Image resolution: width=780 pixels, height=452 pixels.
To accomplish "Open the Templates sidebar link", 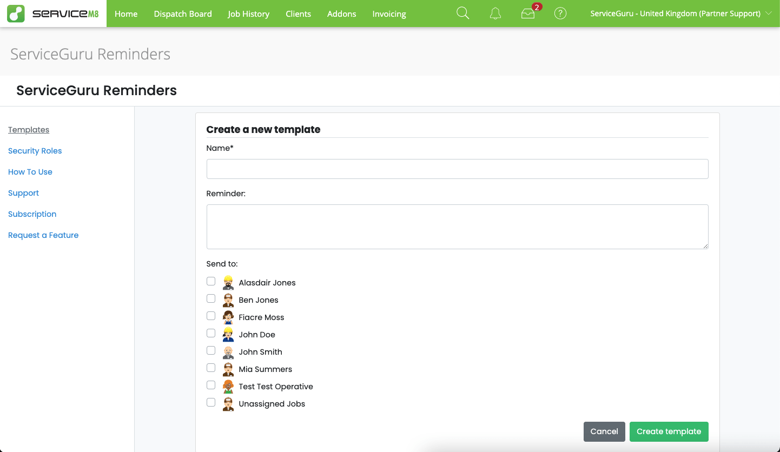I will pos(29,130).
